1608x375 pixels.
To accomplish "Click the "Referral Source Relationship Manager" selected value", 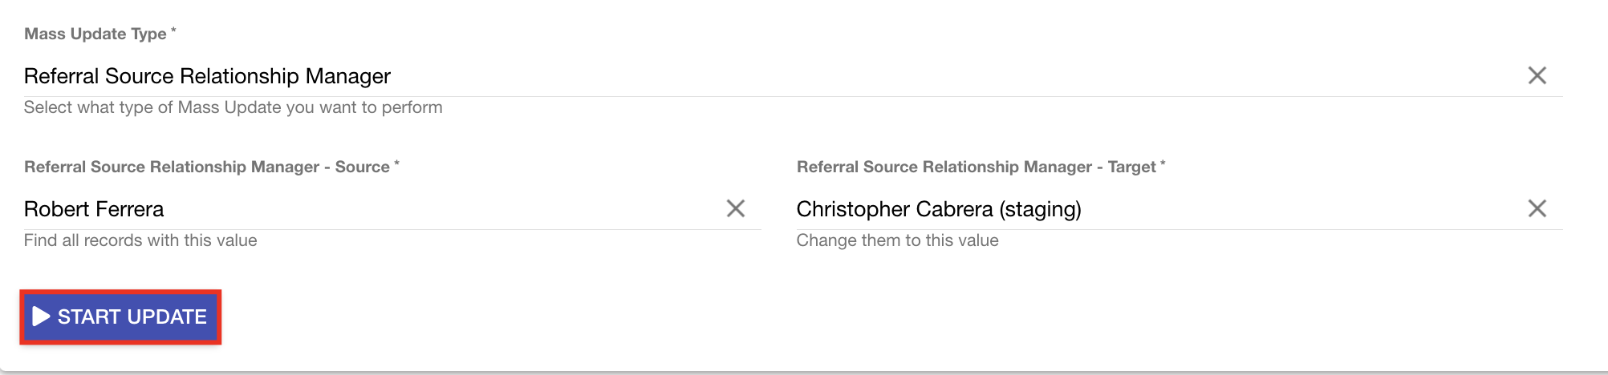I will (207, 76).
